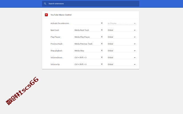
Task: Clear the Volume Up shortcut
Action: 102,64
